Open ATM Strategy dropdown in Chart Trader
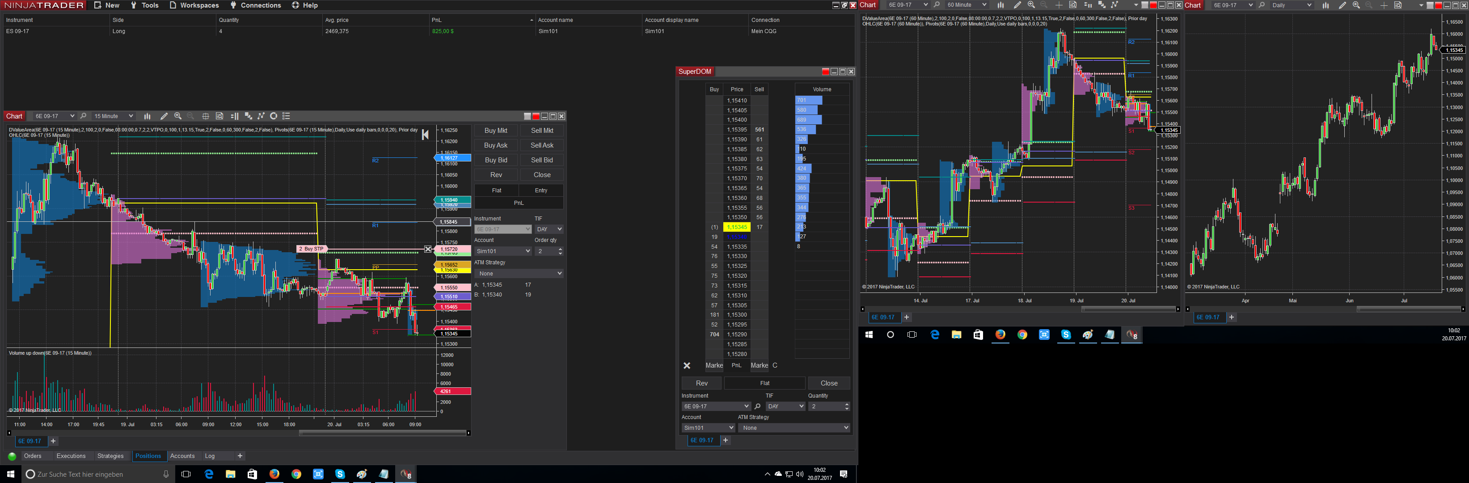Image resolution: width=1469 pixels, height=483 pixels. 519,274
